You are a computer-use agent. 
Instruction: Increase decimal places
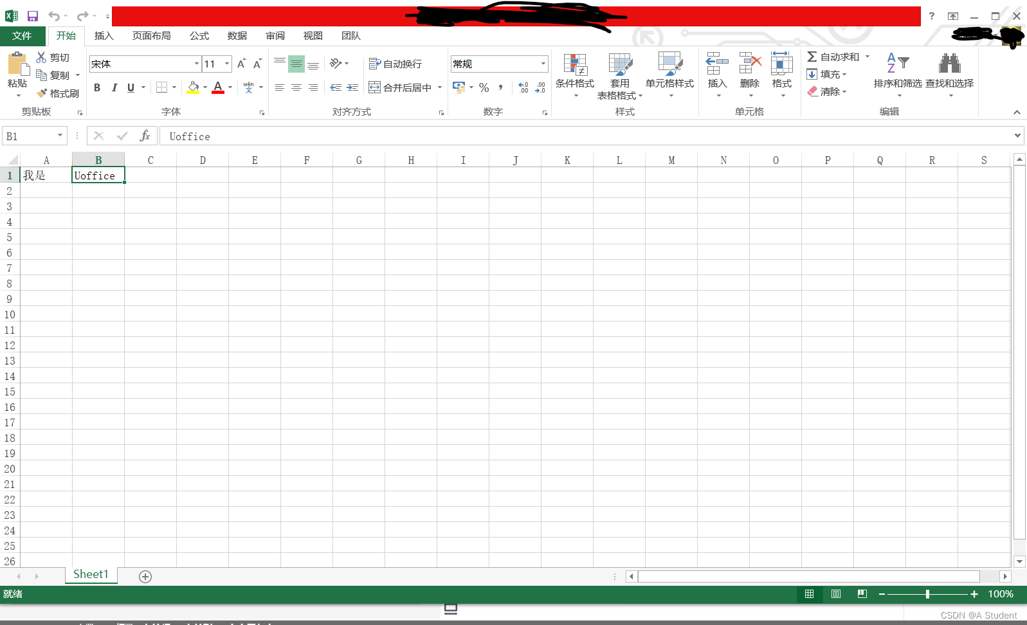[x=523, y=87]
